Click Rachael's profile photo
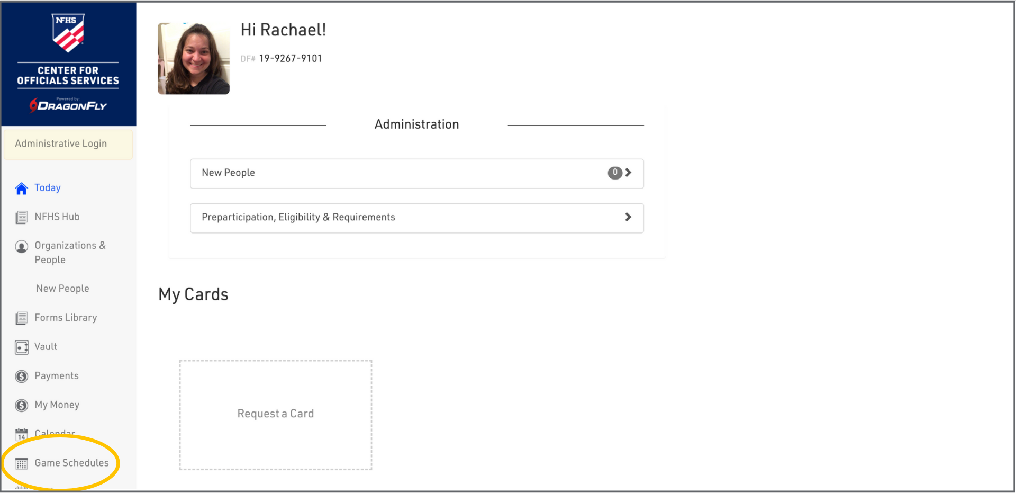The image size is (1016, 493). click(194, 58)
